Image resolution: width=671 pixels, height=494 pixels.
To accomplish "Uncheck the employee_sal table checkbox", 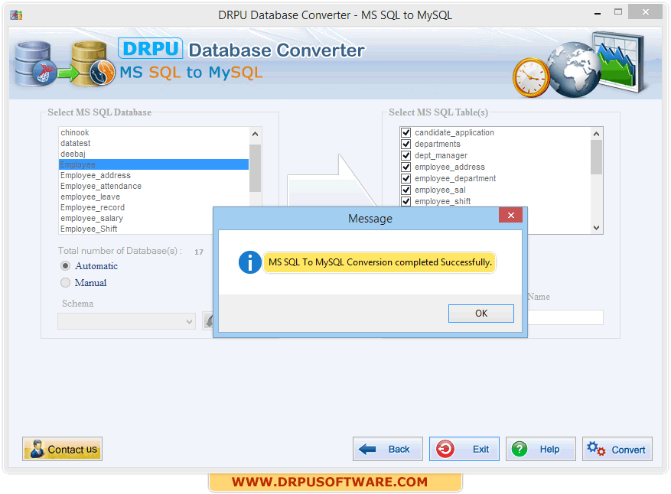I will coord(406,190).
